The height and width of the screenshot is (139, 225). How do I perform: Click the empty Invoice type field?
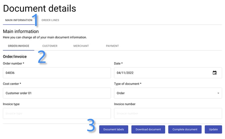(57, 113)
